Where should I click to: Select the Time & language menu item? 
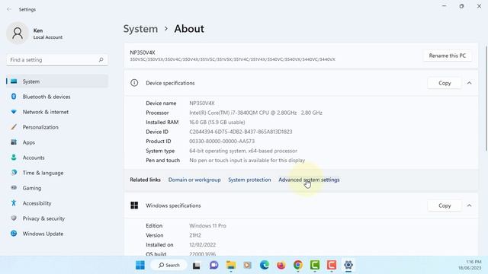(57, 173)
